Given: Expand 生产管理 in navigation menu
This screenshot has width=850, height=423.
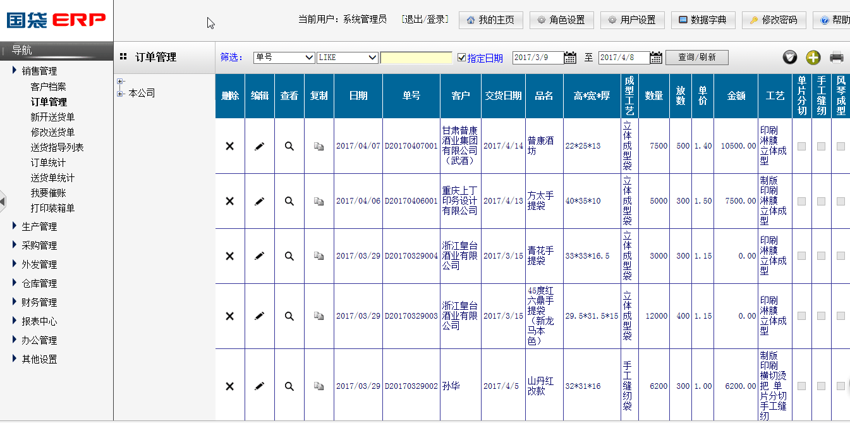Looking at the screenshot, I should point(39,226).
